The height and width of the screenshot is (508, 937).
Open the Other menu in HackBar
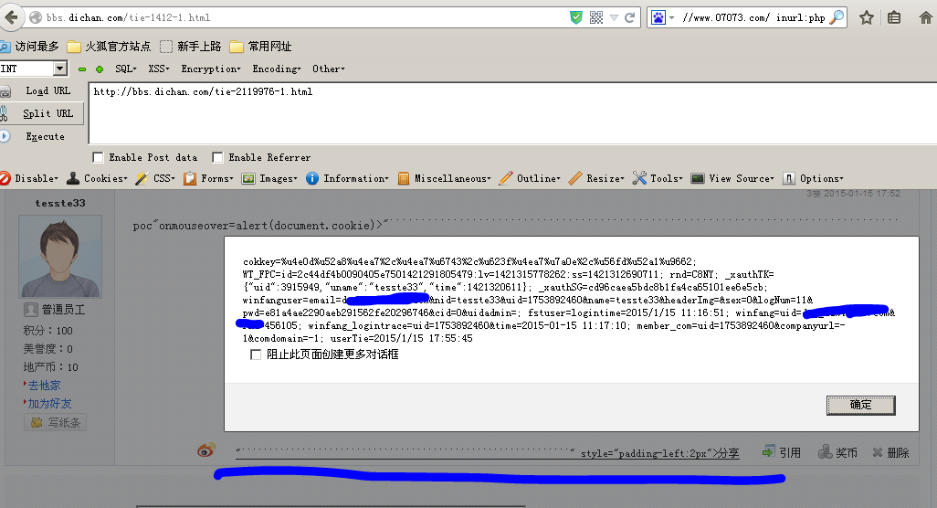point(329,69)
